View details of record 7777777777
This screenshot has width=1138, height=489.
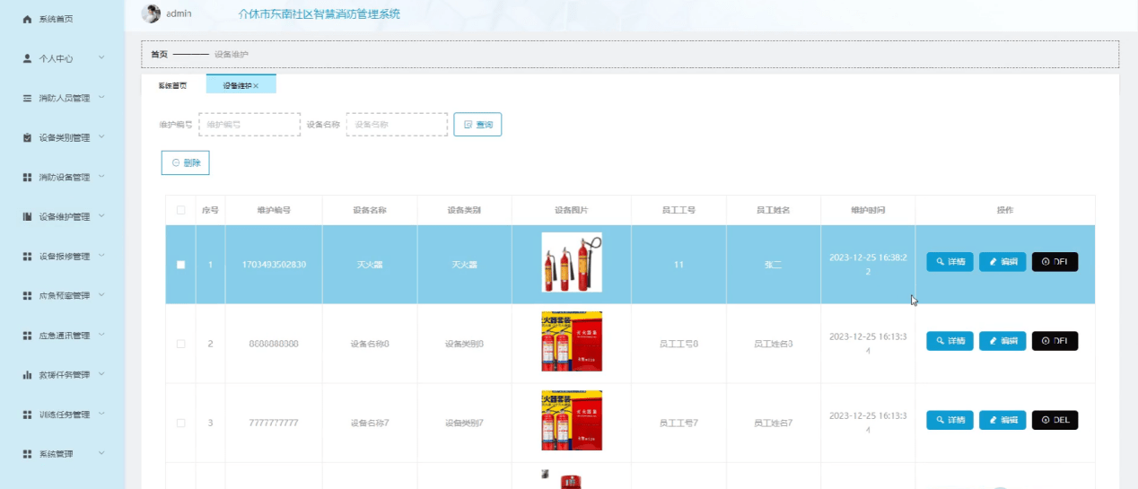click(950, 420)
